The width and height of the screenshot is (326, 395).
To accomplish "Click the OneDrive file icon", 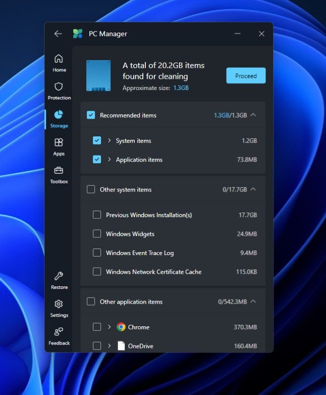I will (x=121, y=345).
